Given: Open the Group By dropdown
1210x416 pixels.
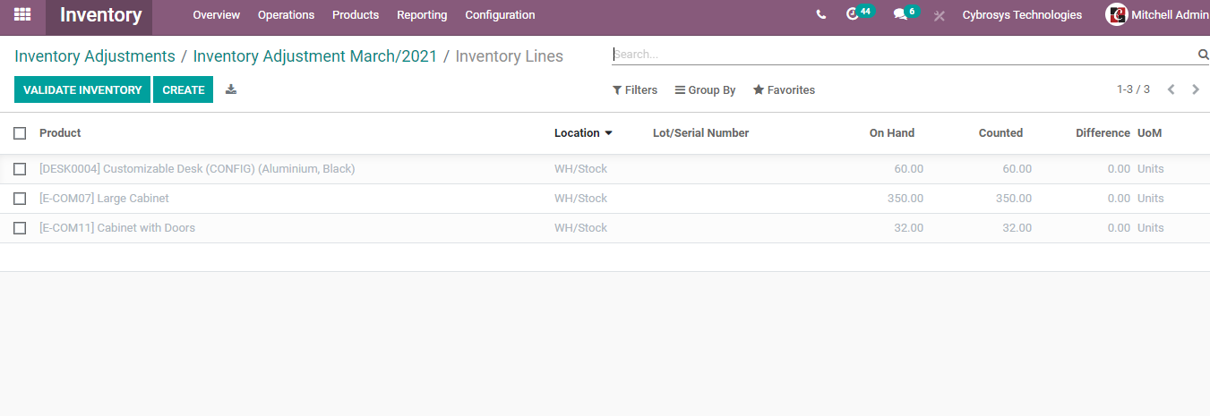Looking at the screenshot, I should [705, 90].
